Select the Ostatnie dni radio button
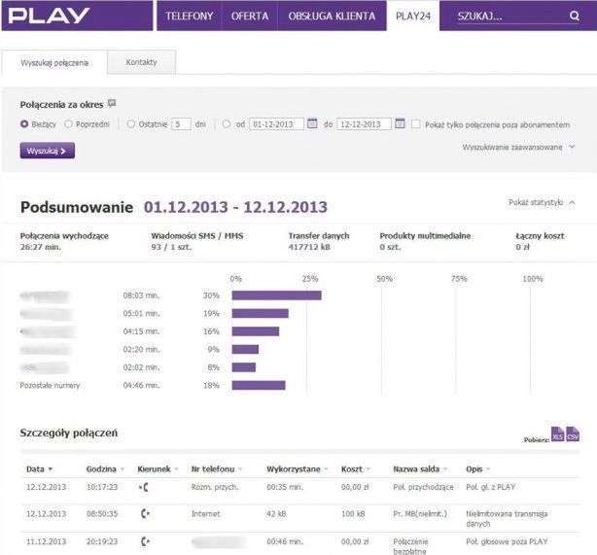The width and height of the screenshot is (597, 555). [x=131, y=124]
